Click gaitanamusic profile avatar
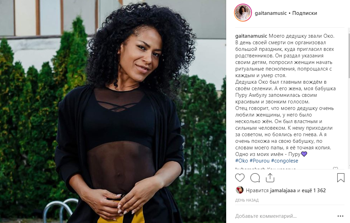Screen dimensions: 350x223 pyautogui.click(x=243, y=13)
